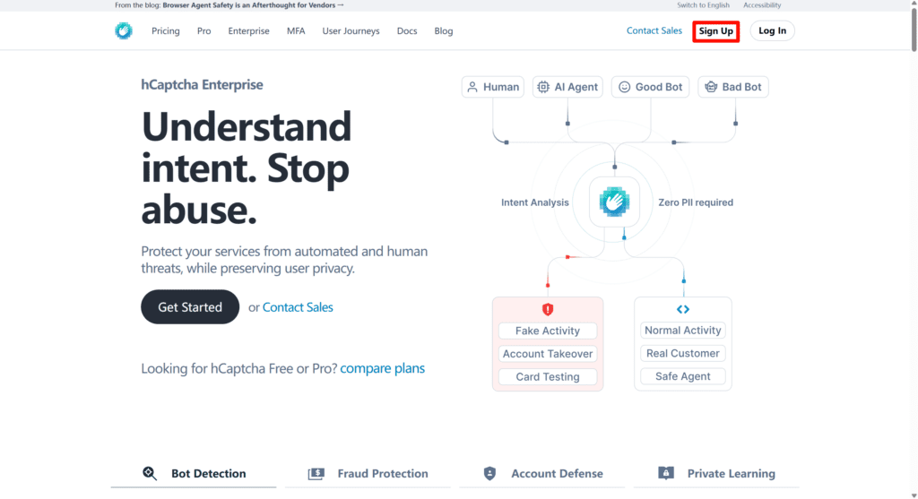The height and width of the screenshot is (499, 918).
Task: Click the blue code brackets icon
Action: point(682,309)
